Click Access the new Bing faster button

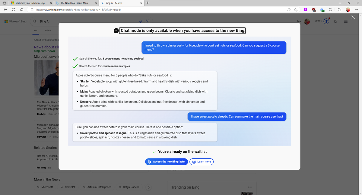pos(167,162)
